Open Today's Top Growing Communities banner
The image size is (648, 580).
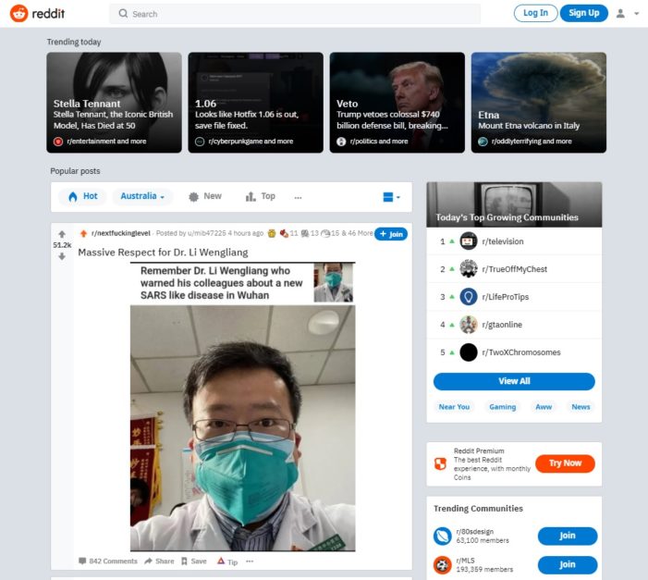click(514, 204)
